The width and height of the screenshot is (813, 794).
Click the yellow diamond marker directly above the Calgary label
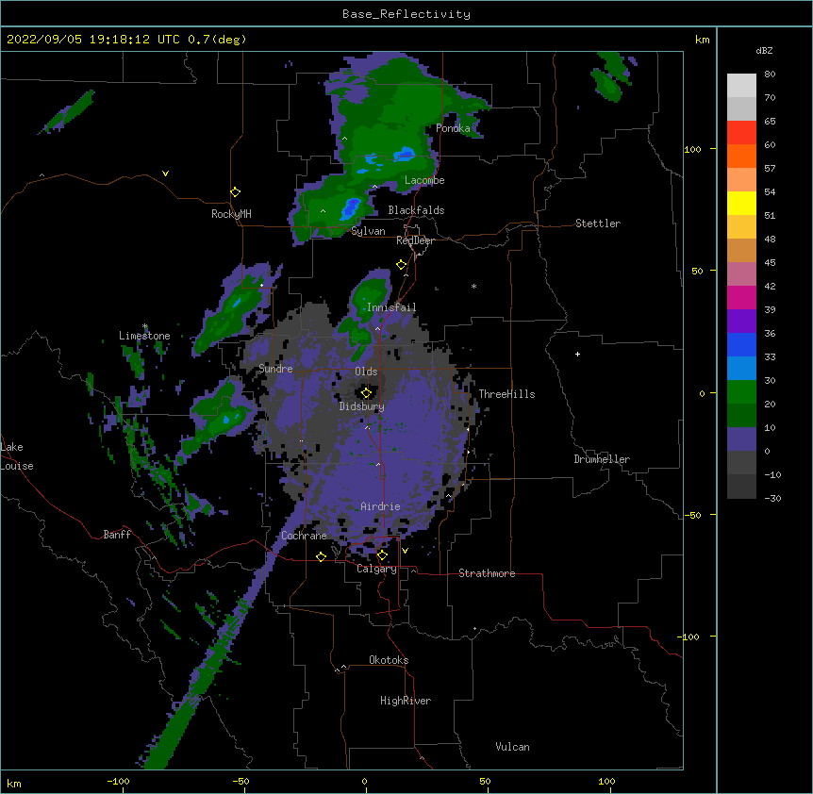(382, 555)
